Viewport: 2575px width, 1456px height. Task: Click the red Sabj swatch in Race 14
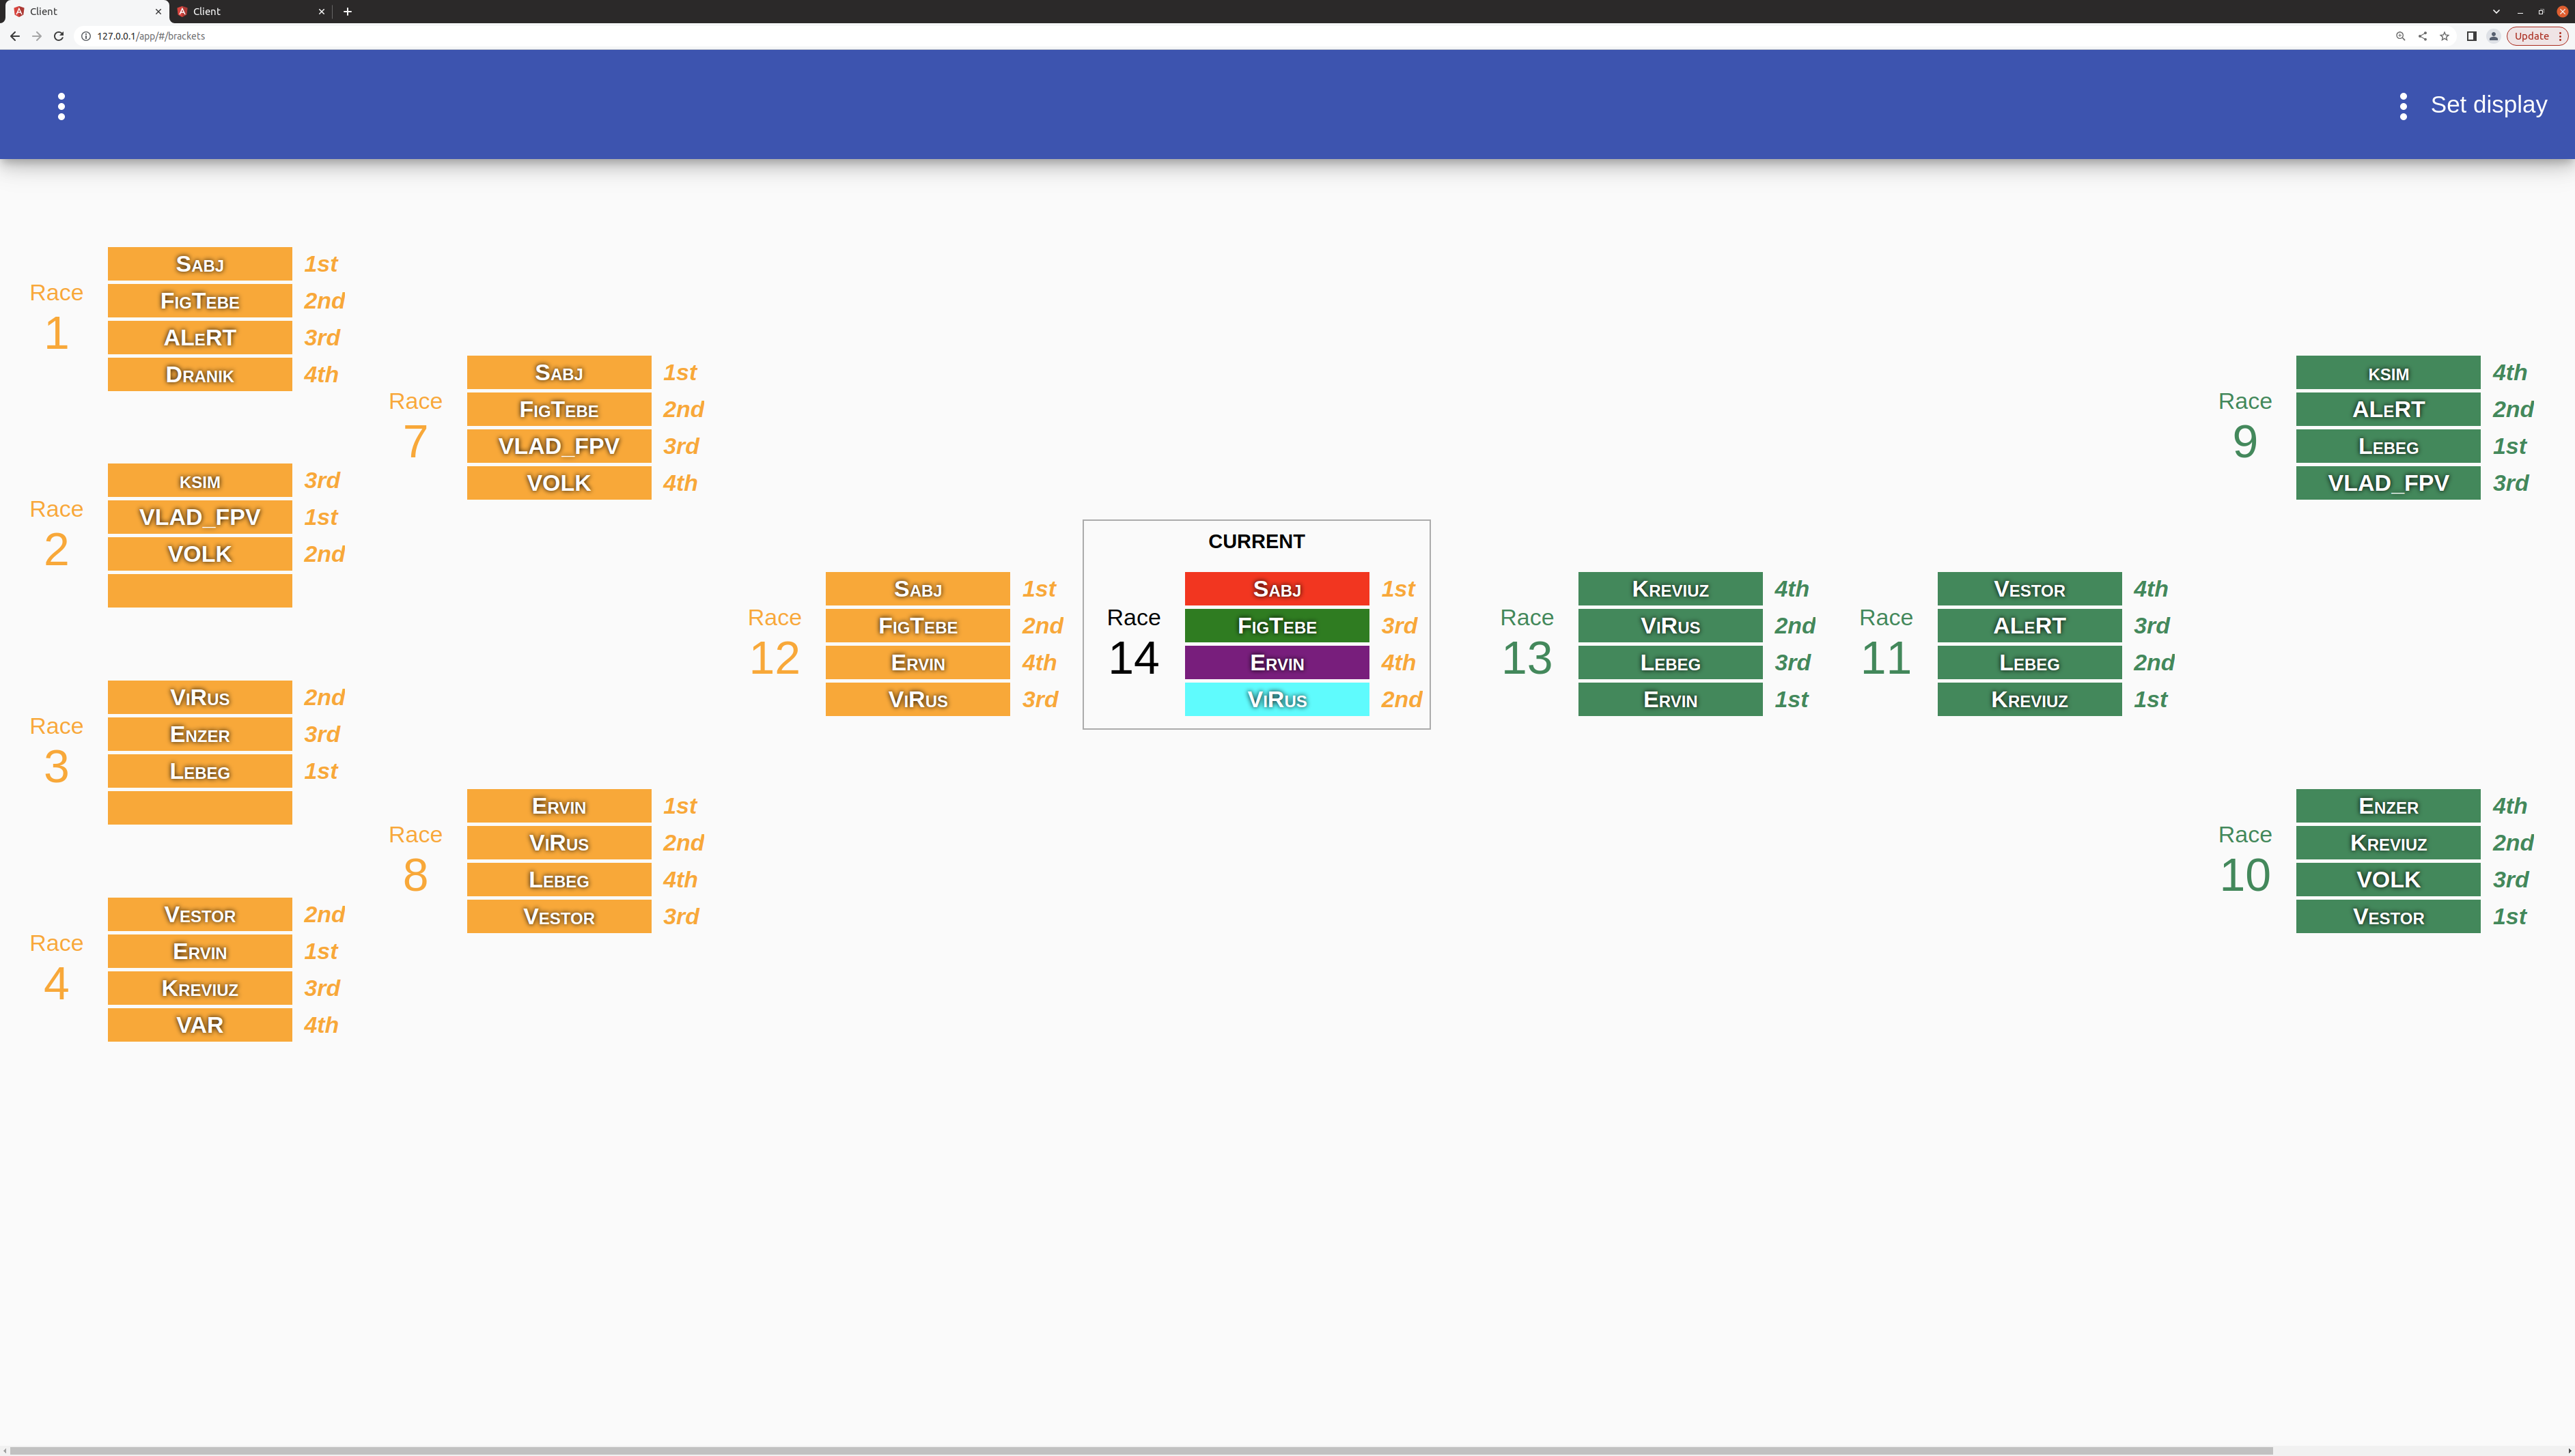1277,589
